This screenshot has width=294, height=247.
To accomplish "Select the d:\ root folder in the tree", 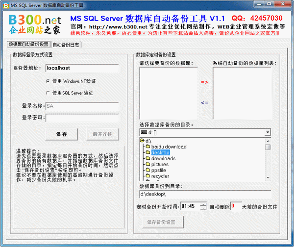I will pyautogui.click(x=148, y=141).
